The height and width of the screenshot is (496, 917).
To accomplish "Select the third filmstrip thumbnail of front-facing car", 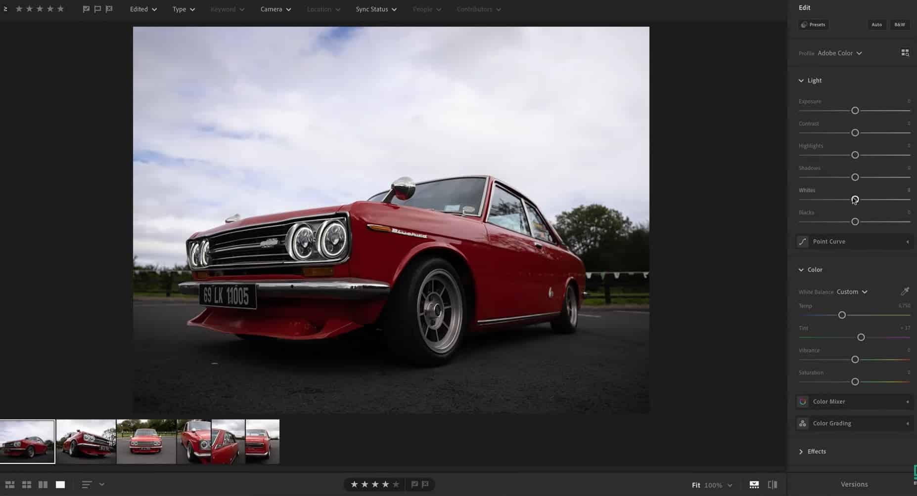I will tap(146, 442).
